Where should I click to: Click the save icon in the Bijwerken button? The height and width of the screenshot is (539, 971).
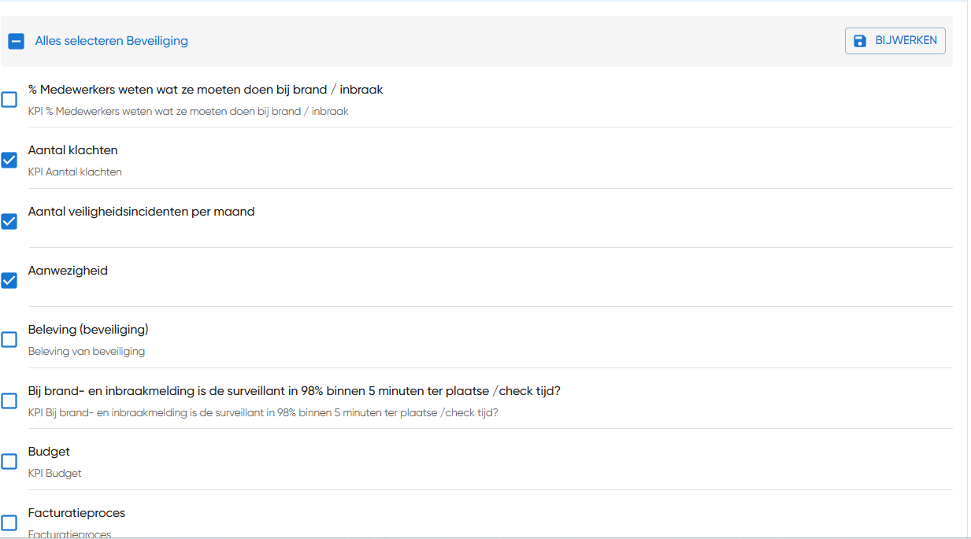tap(860, 41)
